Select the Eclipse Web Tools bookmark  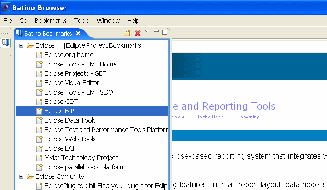click(70, 139)
